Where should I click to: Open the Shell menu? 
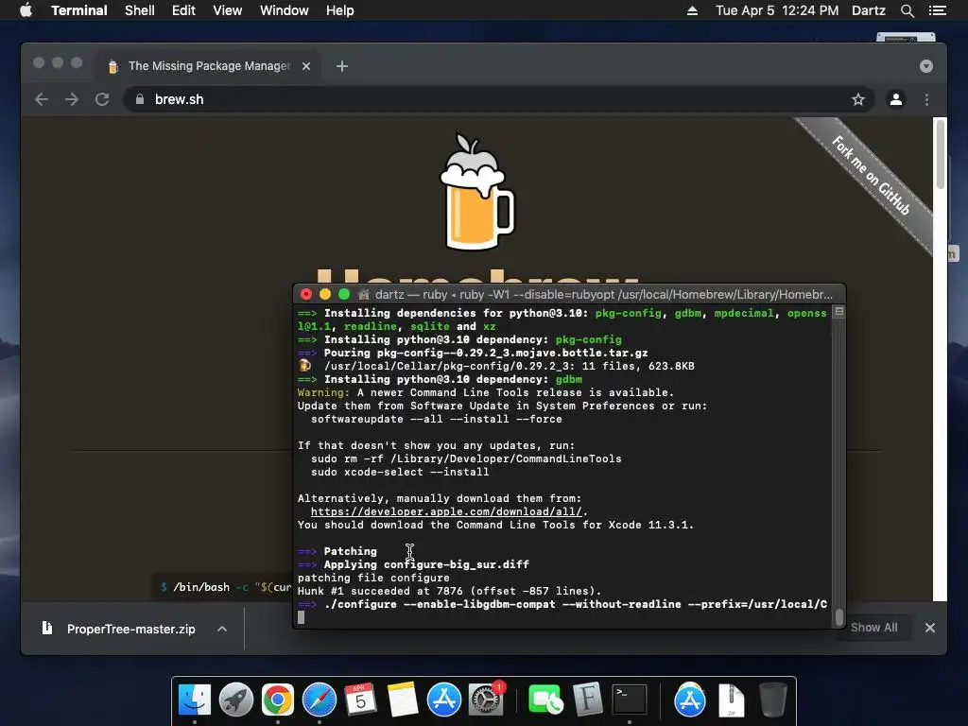pos(140,10)
